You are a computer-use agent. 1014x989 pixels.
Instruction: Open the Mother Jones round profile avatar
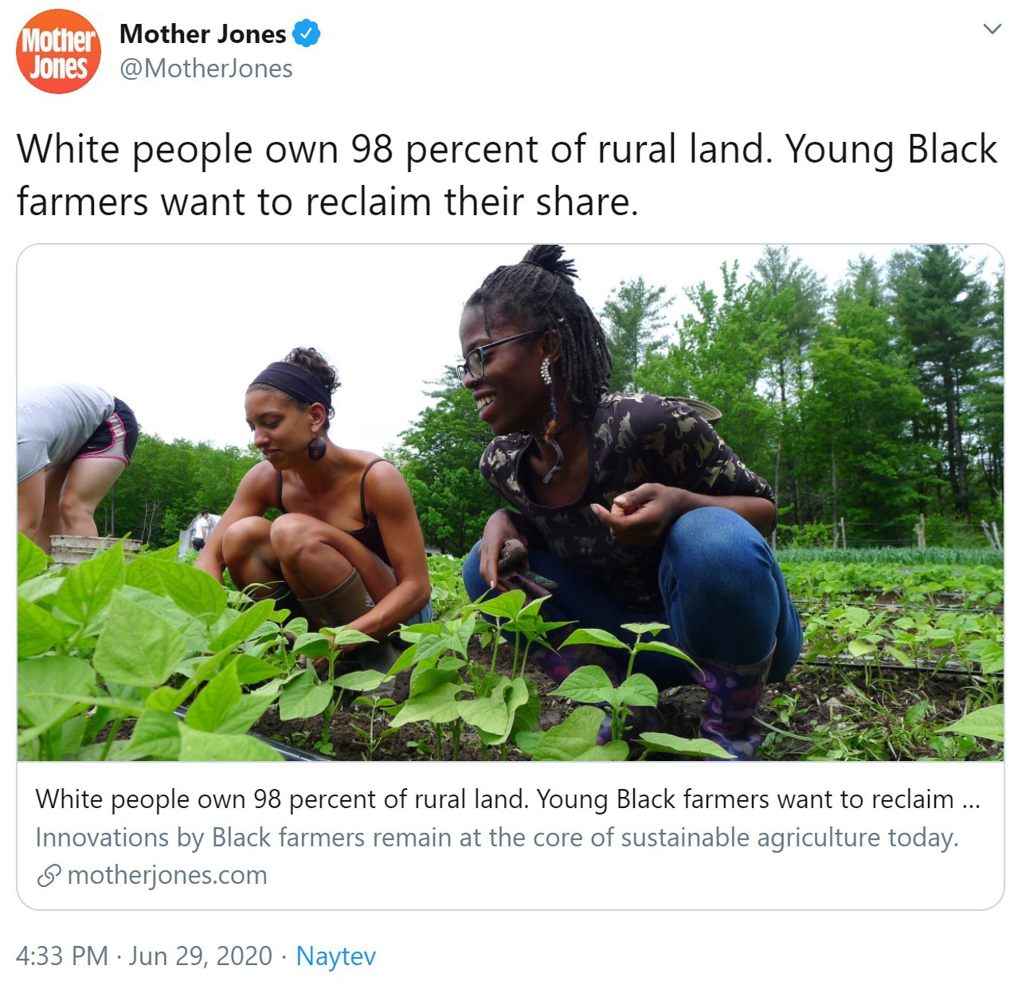[58, 51]
